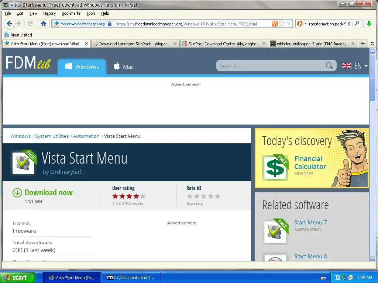The height and width of the screenshot is (283, 378).
Task: Rate five stars under Rate it
Action: tap(218, 196)
